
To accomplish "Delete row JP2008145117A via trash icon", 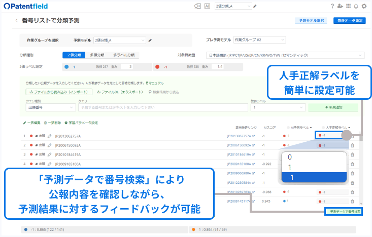I will tap(353, 201).
